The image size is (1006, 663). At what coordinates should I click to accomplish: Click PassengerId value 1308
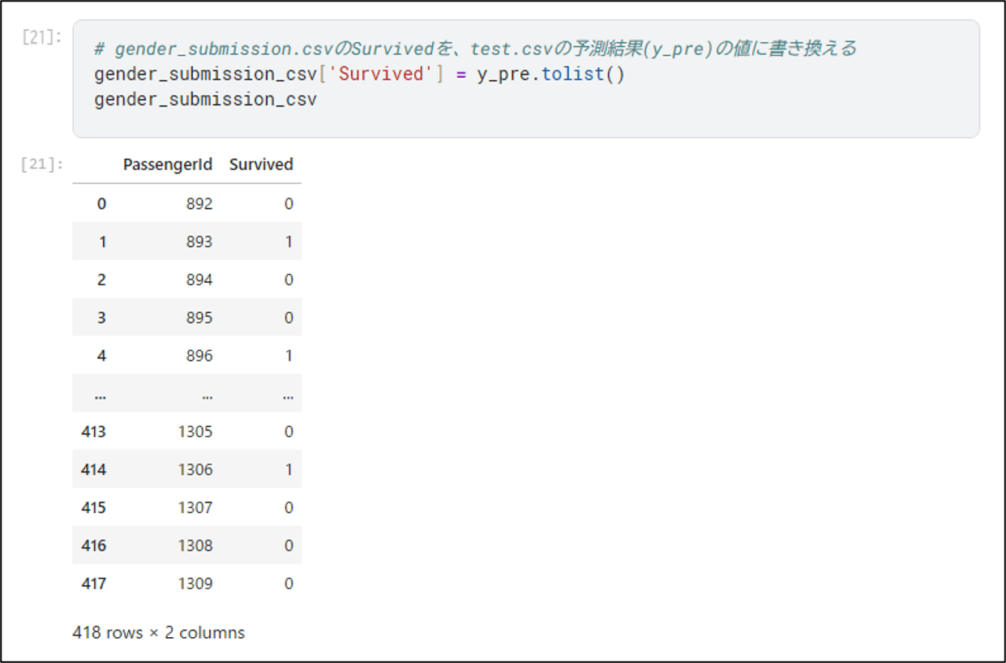tap(195, 545)
